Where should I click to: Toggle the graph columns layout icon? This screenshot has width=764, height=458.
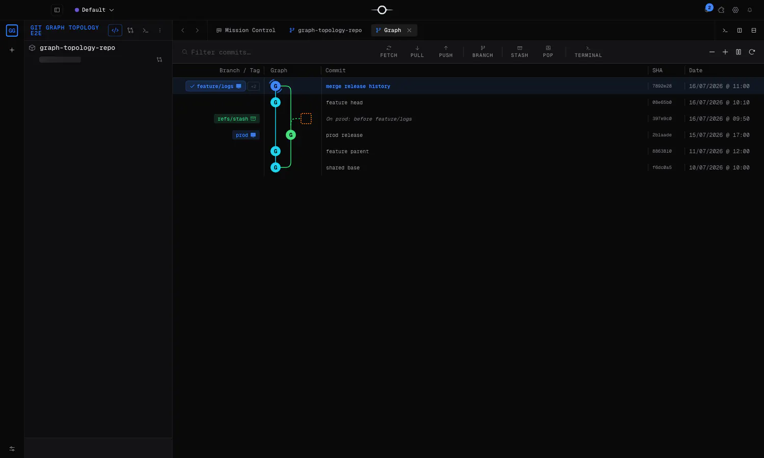pyautogui.click(x=739, y=52)
